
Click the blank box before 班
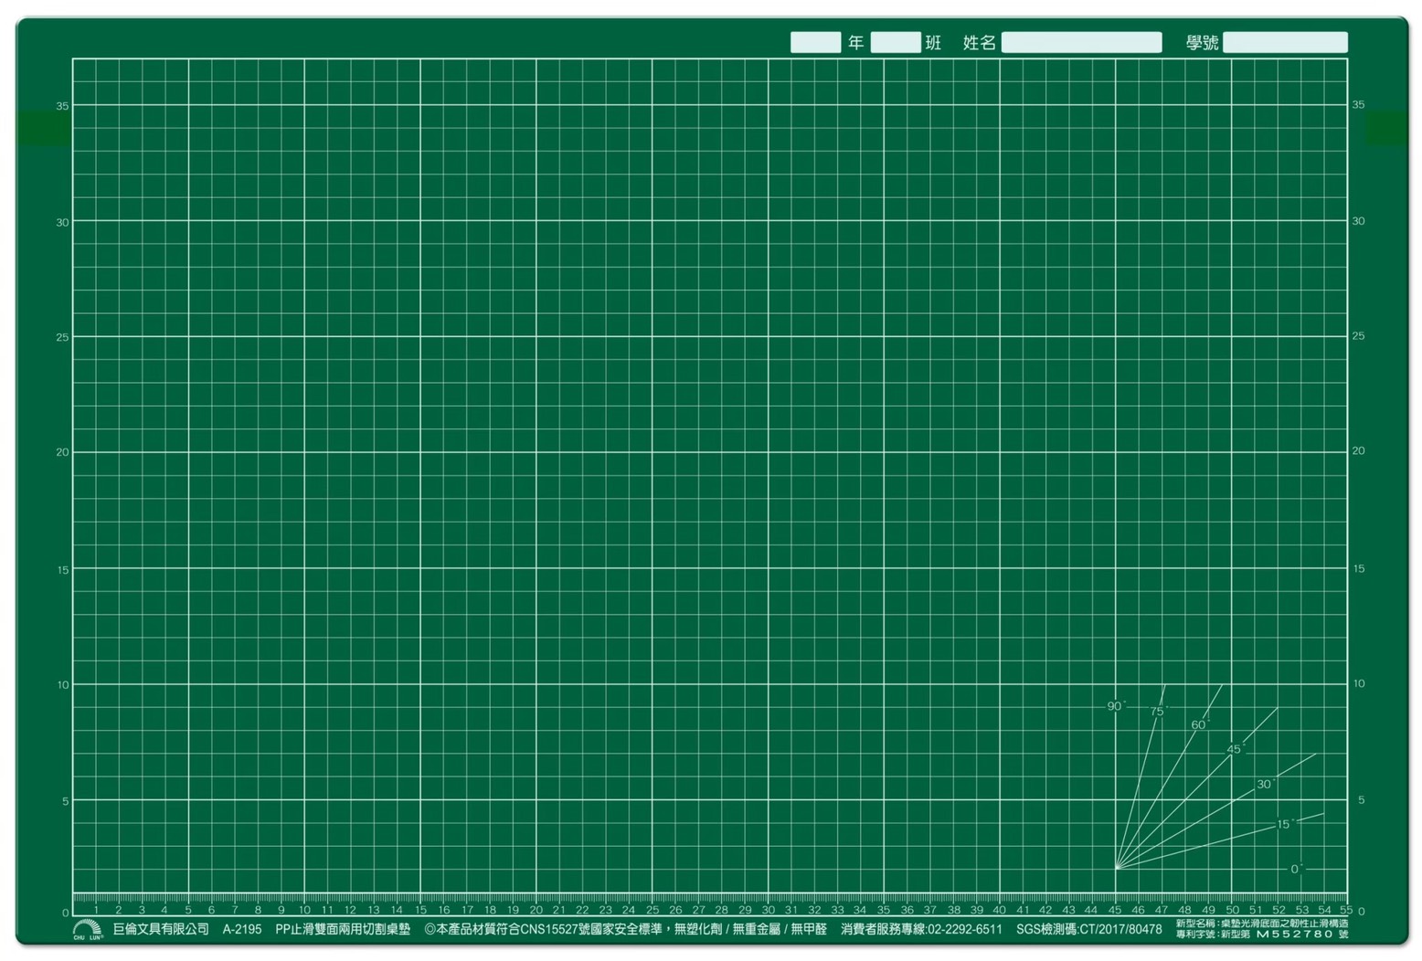coord(896,42)
